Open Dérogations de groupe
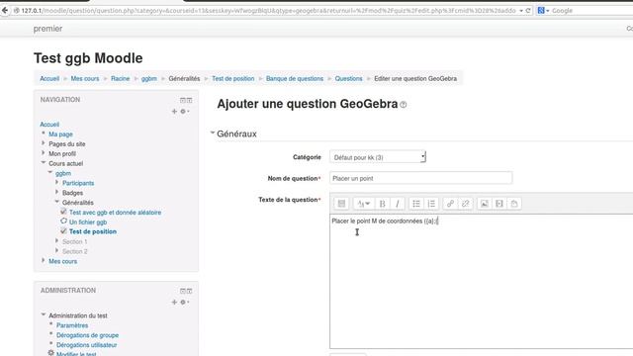Screen dimensions: 633x356 87,335
